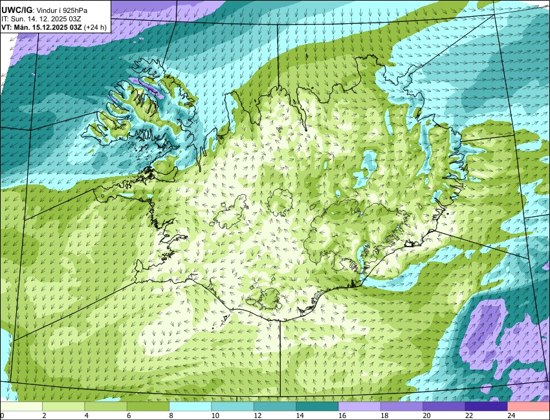Viewport: 550px width, 420px height.
Task: Click the 20–22 violet legend swatch
Action: 444,406
